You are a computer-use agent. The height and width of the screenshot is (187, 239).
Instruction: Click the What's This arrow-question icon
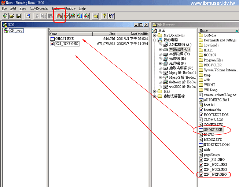(111, 16)
